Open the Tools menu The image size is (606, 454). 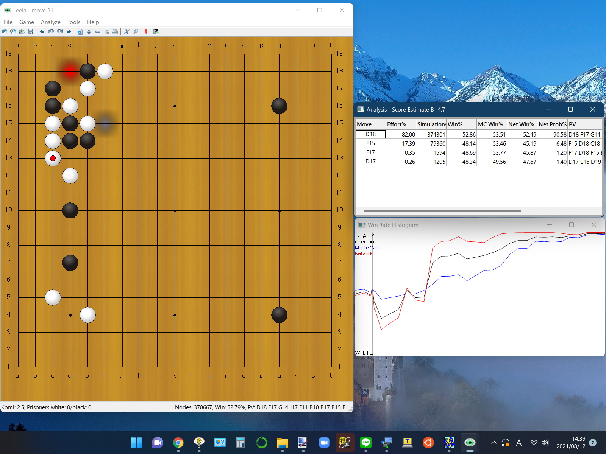point(73,22)
